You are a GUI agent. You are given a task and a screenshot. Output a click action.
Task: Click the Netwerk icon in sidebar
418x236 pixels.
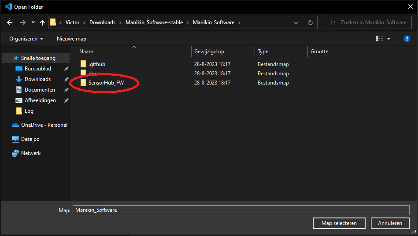15,153
